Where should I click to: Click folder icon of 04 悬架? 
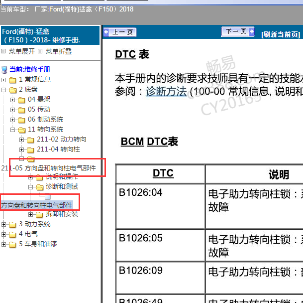(21, 100)
